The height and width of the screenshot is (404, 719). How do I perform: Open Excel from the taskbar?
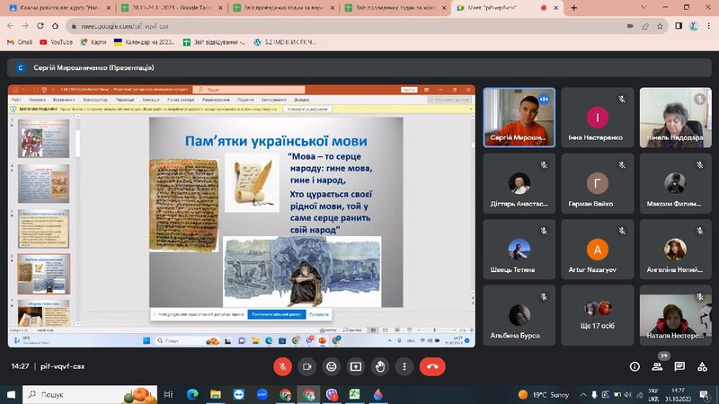click(354, 394)
